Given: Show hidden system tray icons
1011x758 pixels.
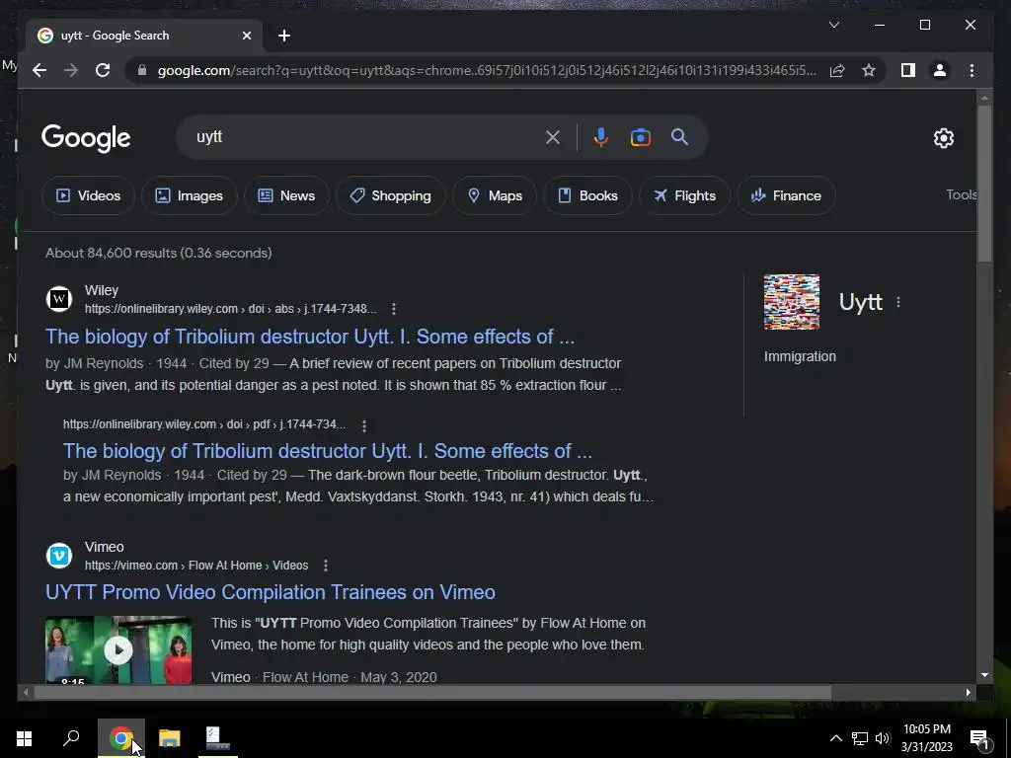Looking at the screenshot, I should tap(835, 738).
